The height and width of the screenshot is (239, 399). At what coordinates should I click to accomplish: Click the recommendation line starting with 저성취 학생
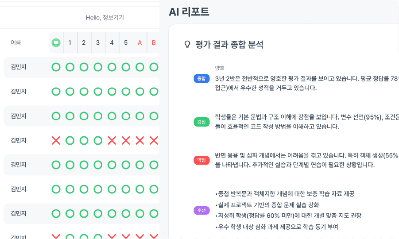click(x=288, y=216)
